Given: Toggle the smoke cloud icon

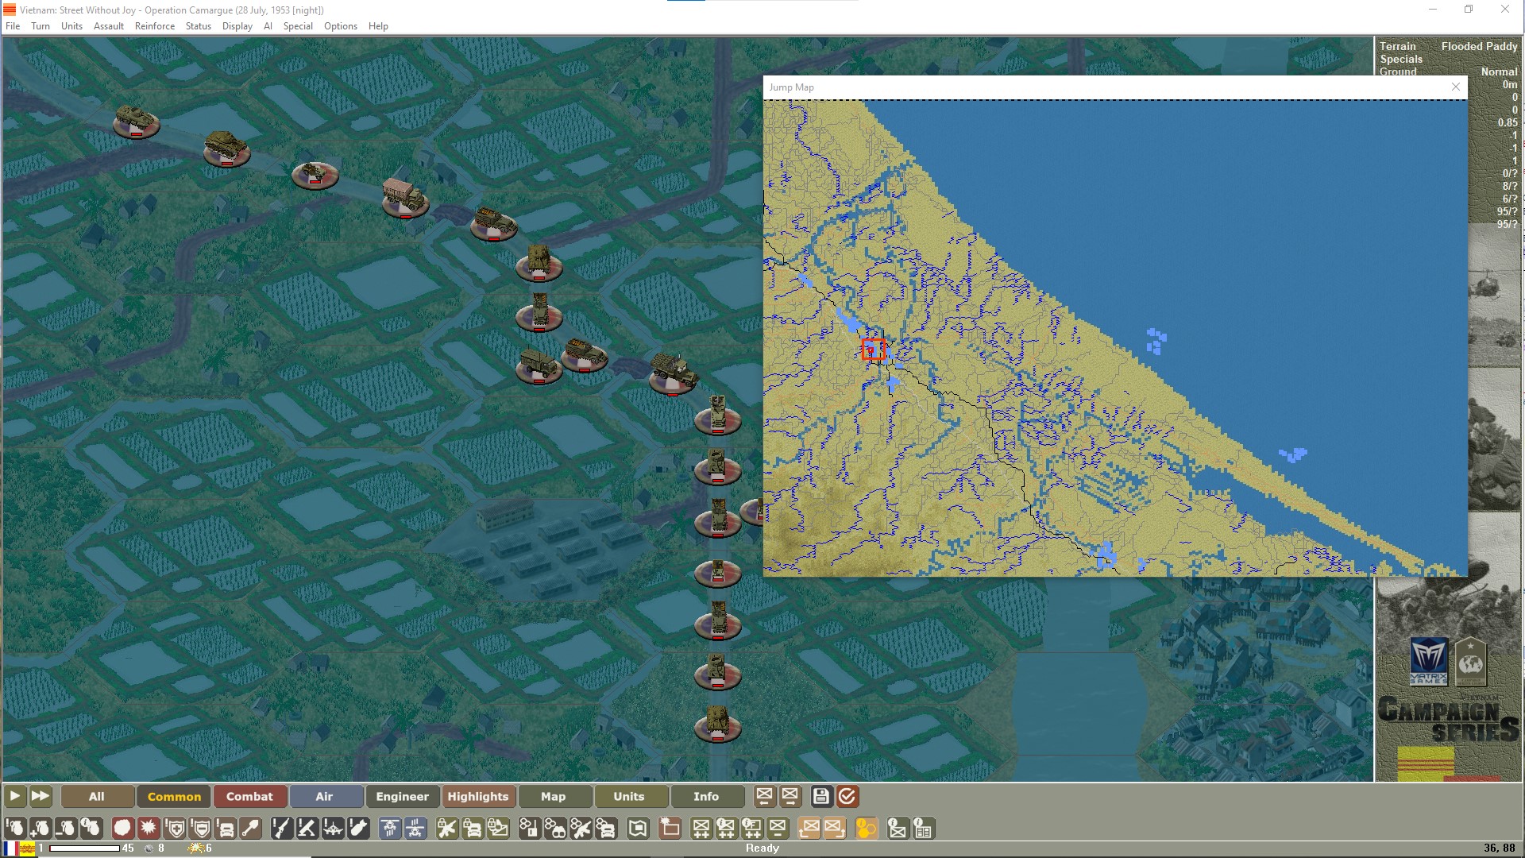Looking at the screenshot, I should pyautogui.click(x=122, y=829).
